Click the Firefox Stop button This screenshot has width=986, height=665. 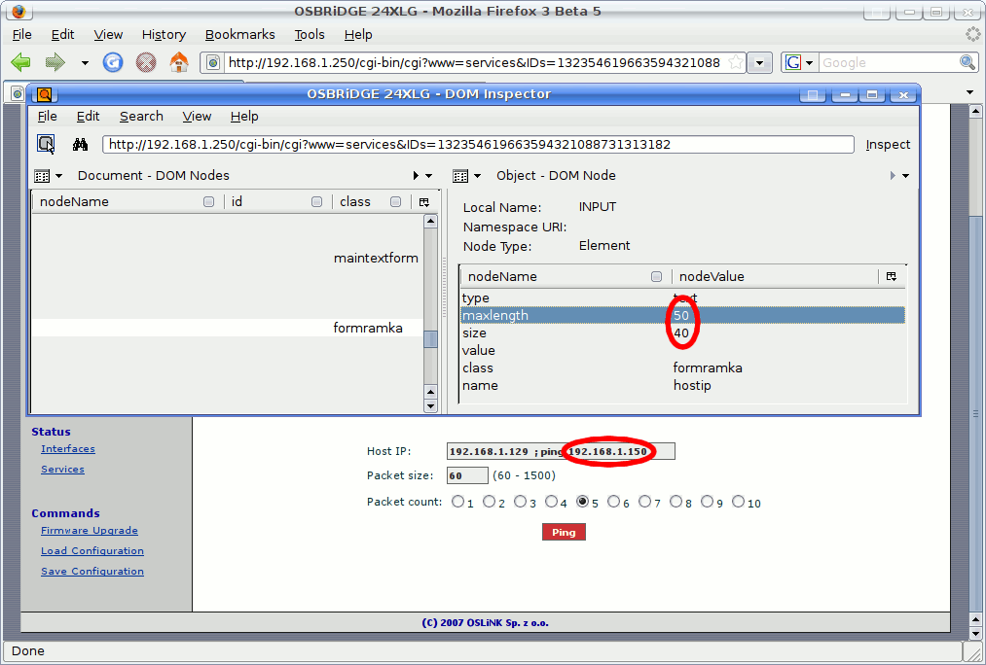[x=146, y=62]
